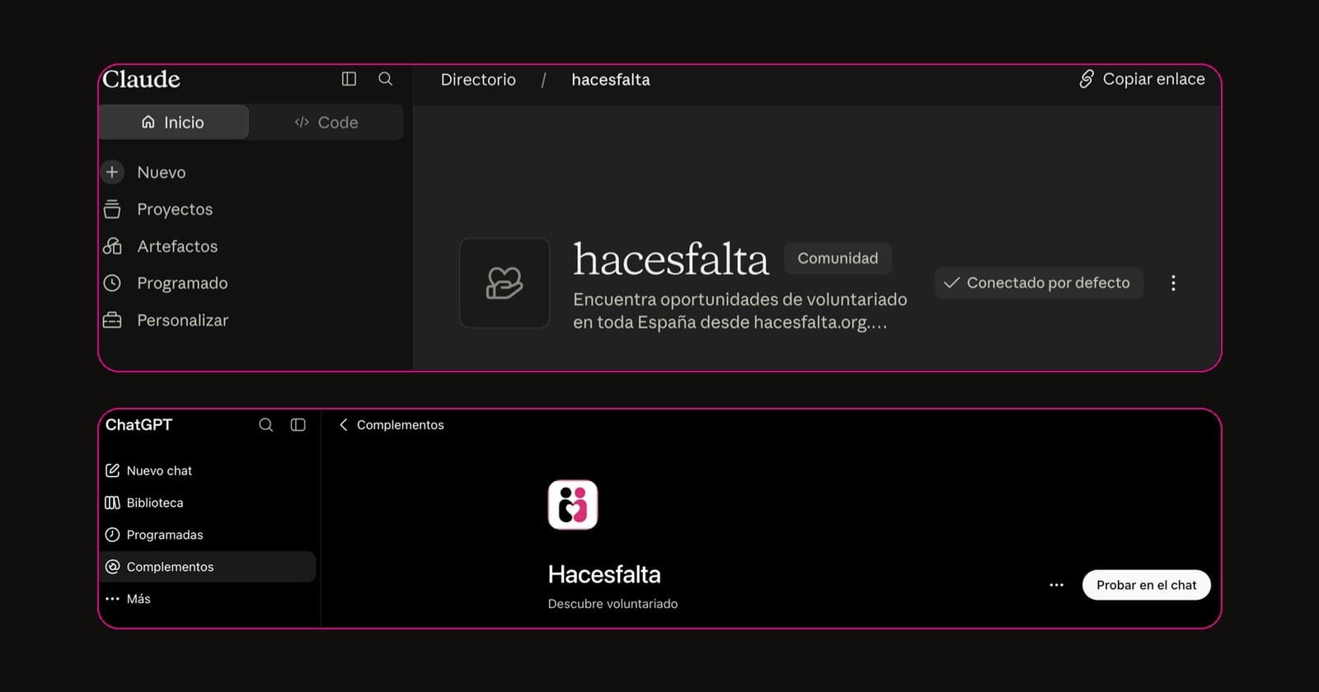Click the Hacesfalta title in ChatGPT
Image resolution: width=1319 pixels, height=692 pixels.
(x=604, y=574)
